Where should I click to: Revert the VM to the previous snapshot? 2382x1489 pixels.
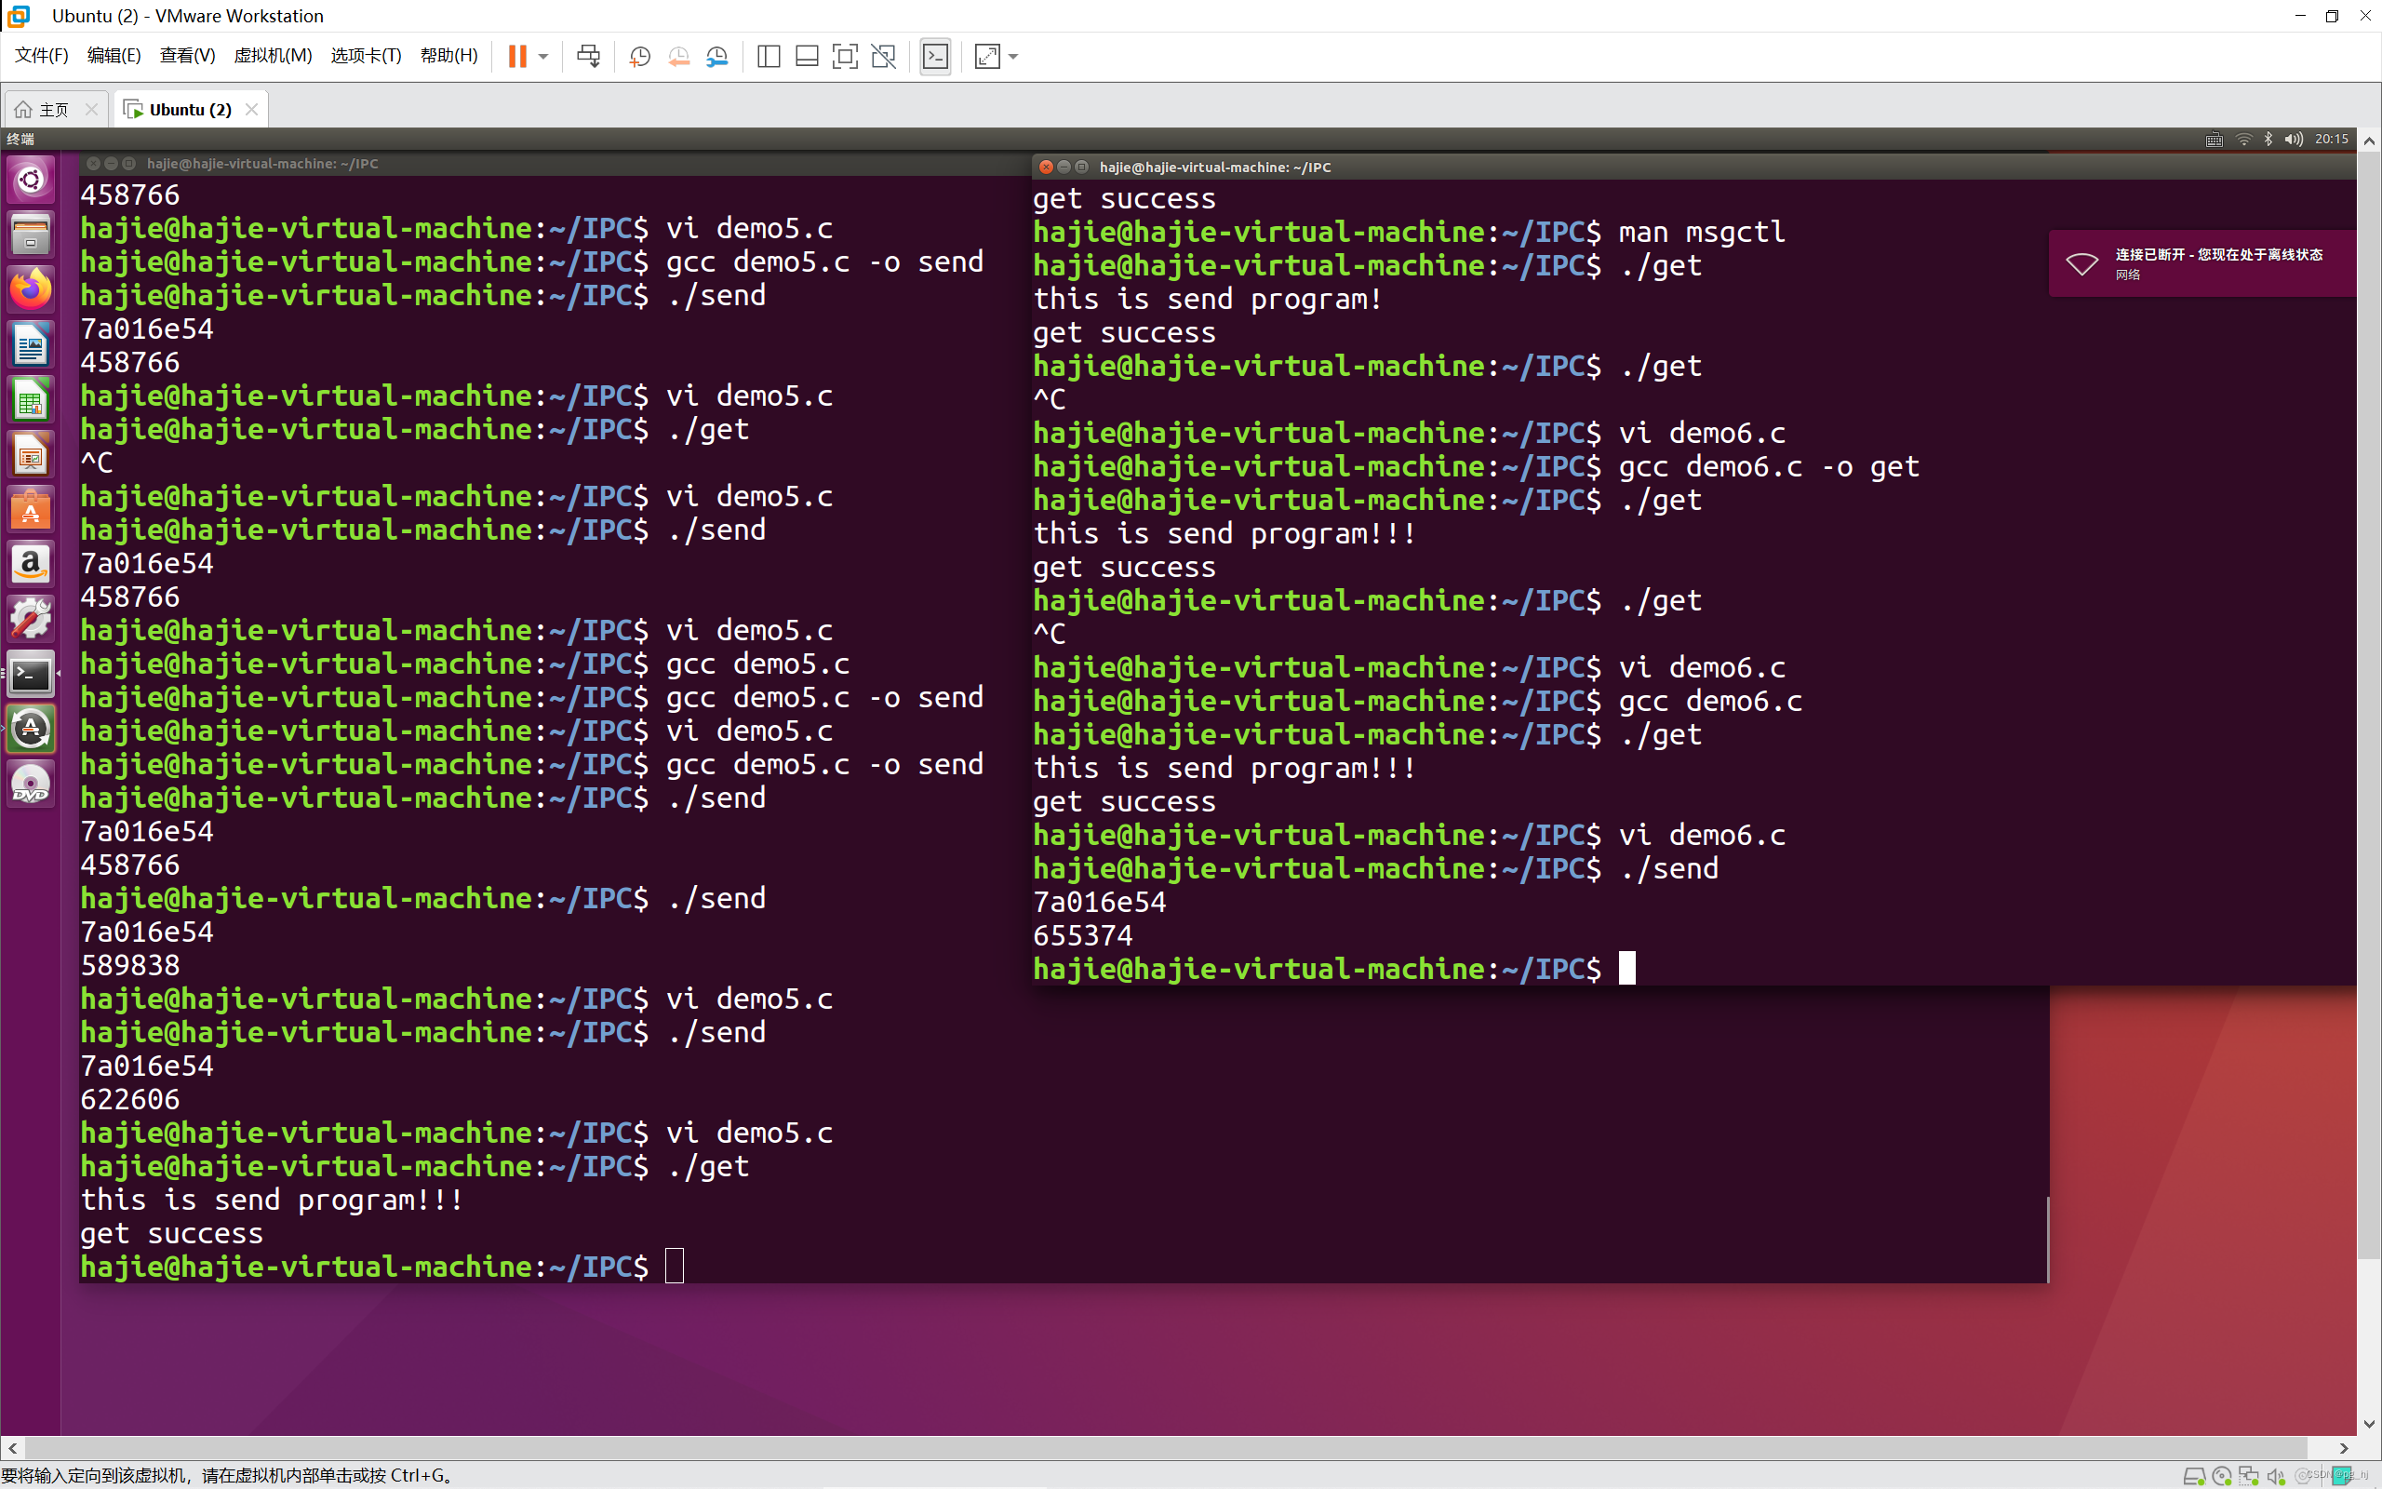coord(678,56)
